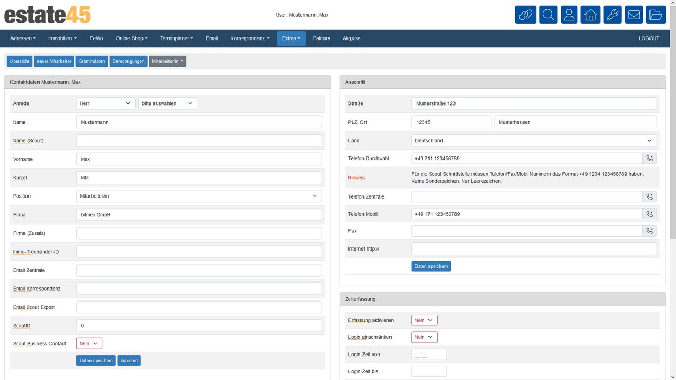Click the Name (Scout) input field
Image resolution: width=676 pixels, height=380 pixels.
pyautogui.click(x=199, y=140)
